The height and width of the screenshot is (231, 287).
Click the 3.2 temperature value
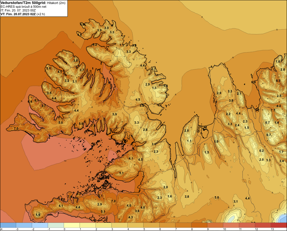[67, 81]
